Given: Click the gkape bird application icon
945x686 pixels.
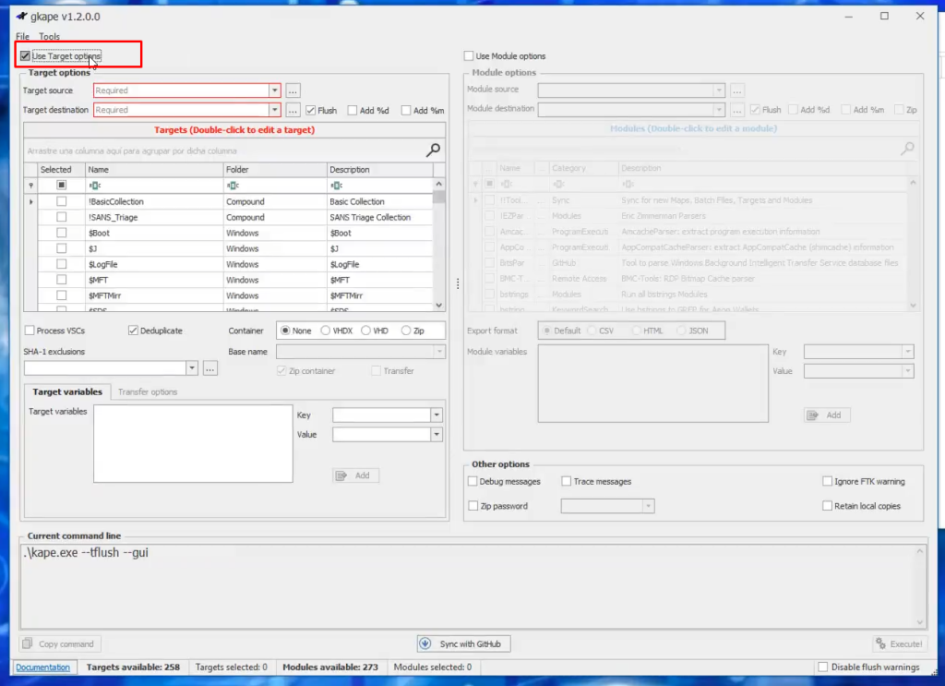Looking at the screenshot, I should click(22, 17).
